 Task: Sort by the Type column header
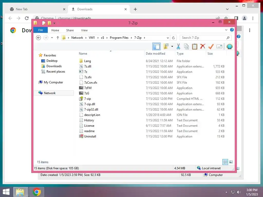coord(180,54)
